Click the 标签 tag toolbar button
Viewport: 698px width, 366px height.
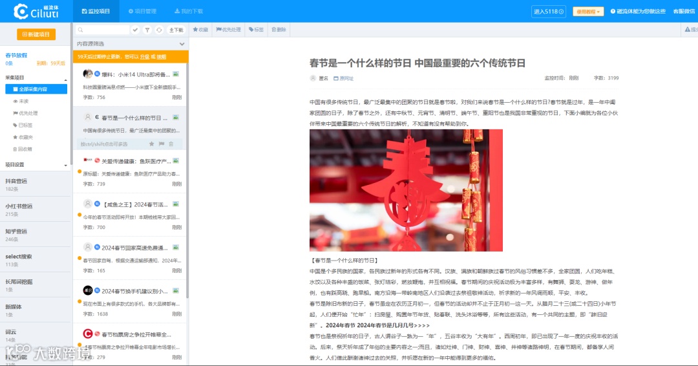[256, 29]
